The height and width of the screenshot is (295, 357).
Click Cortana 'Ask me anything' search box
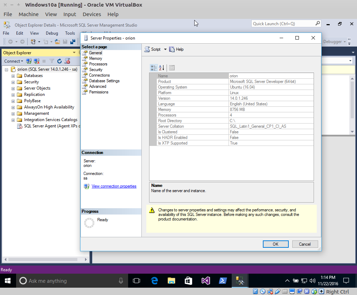72,281
